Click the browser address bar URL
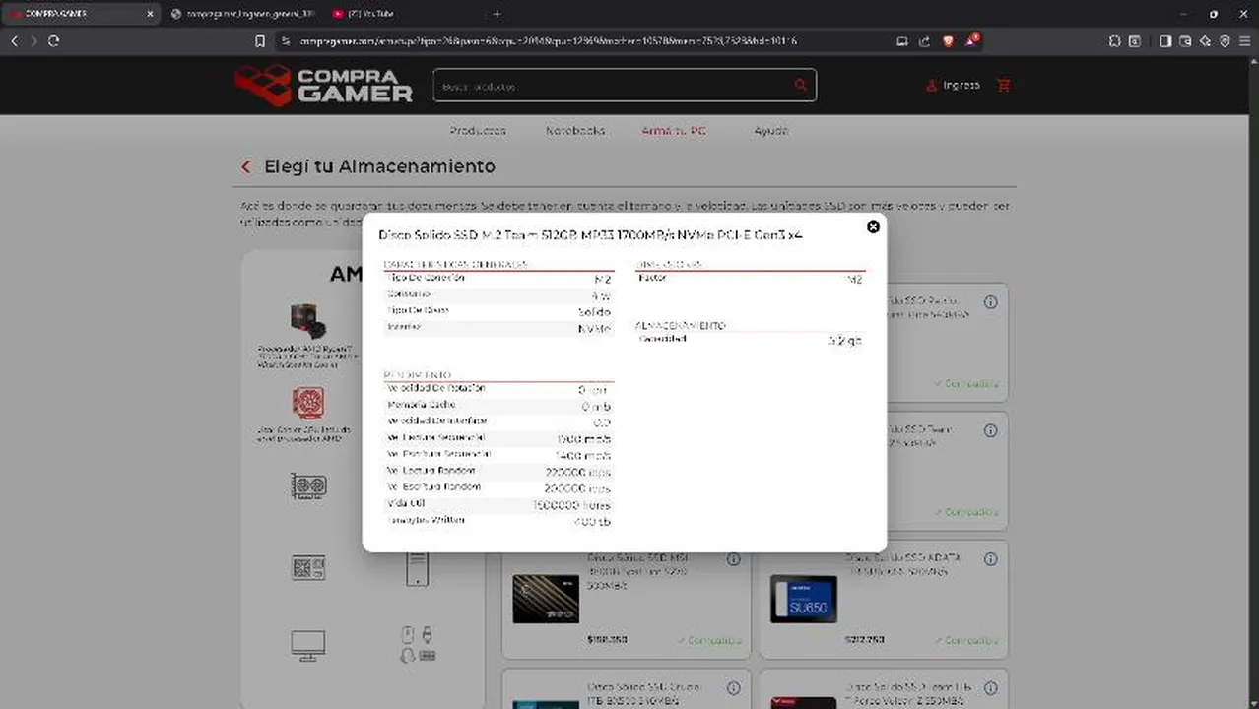This screenshot has height=709, width=1259. [548, 41]
